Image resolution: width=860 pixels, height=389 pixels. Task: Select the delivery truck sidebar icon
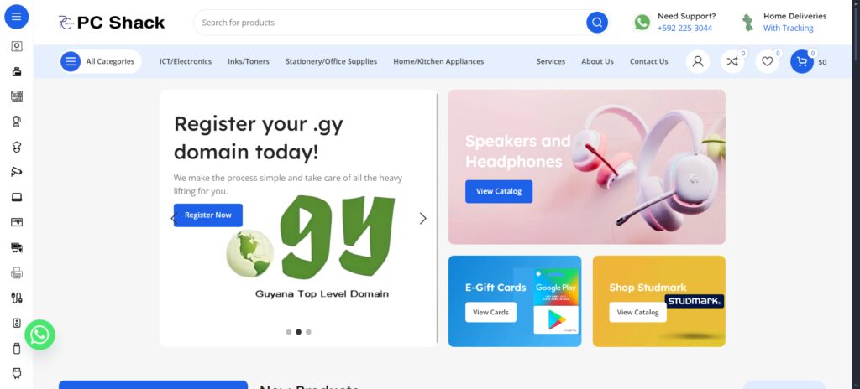point(17,247)
